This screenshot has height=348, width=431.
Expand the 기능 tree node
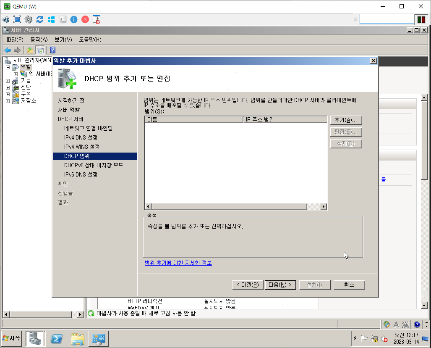pyautogui.click(x=8, y=81)
